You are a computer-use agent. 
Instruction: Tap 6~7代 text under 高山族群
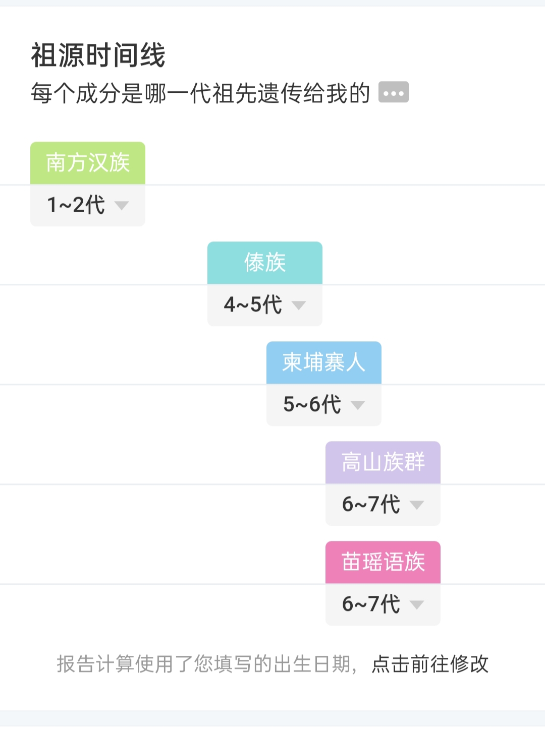tap(371, 504)
